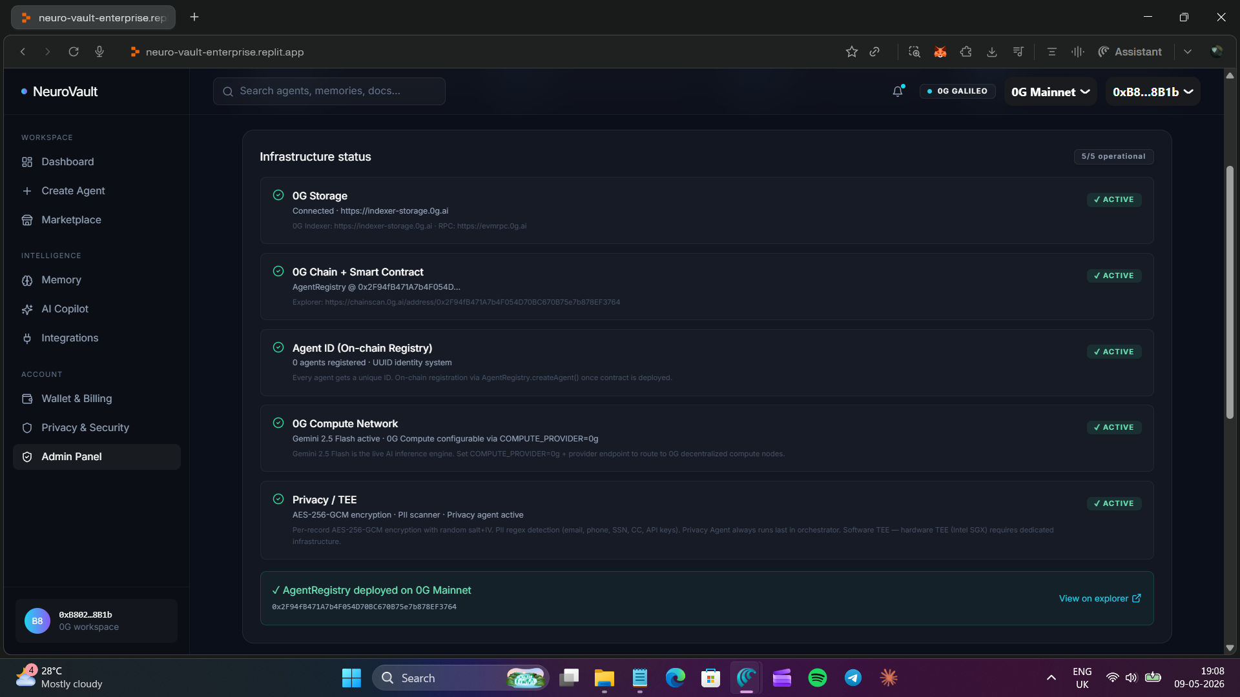This screenshot has width=1240, height=697.
Task: Open the MetaMask fox extension
Action: point(940,52)
